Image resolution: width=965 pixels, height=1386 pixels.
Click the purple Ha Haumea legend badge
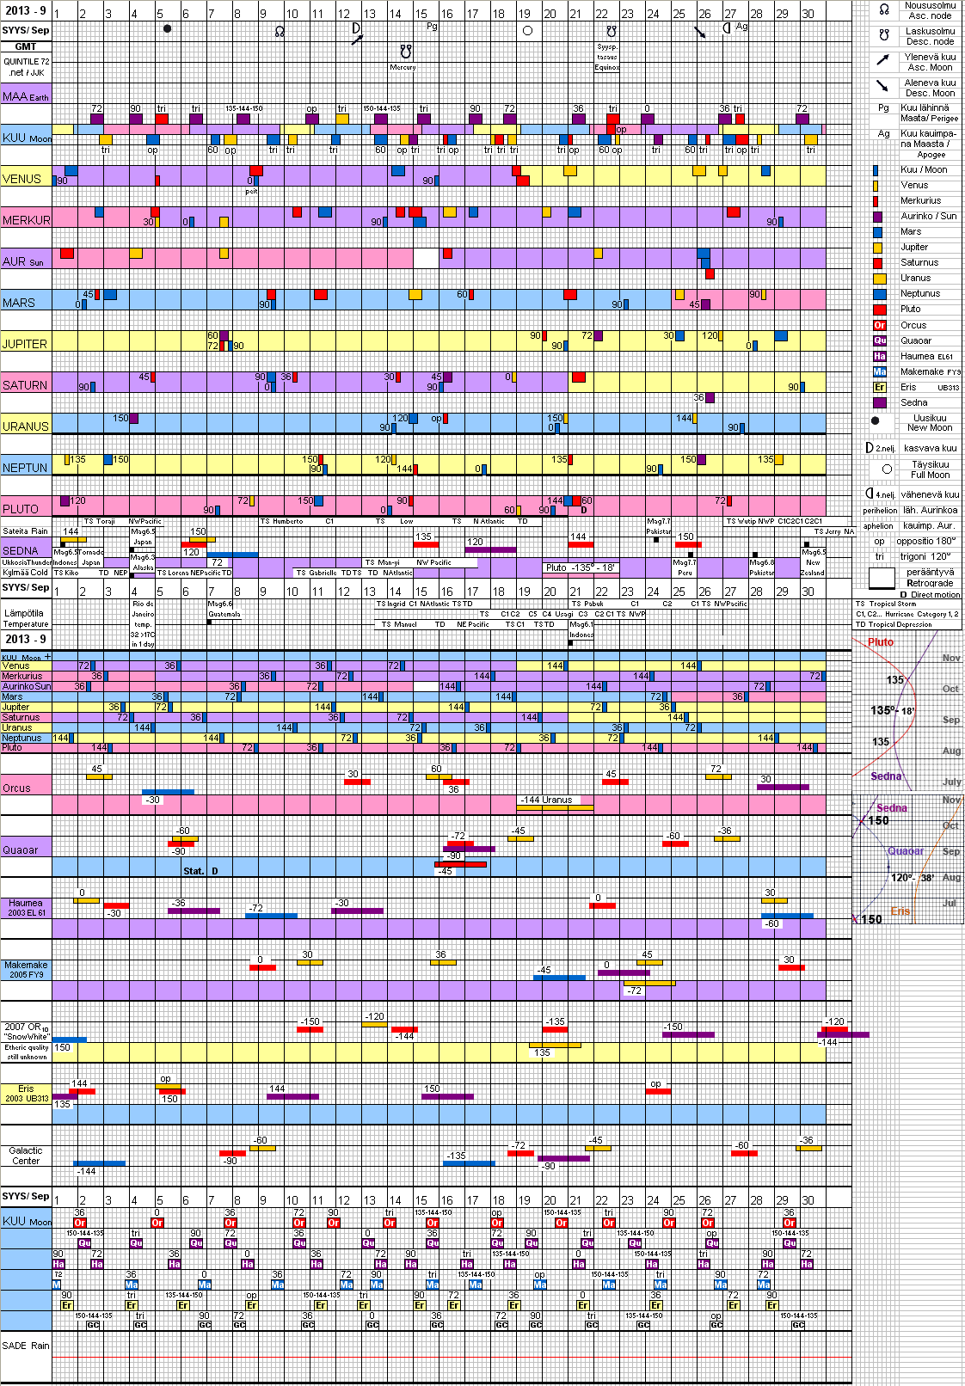[879, 356]
